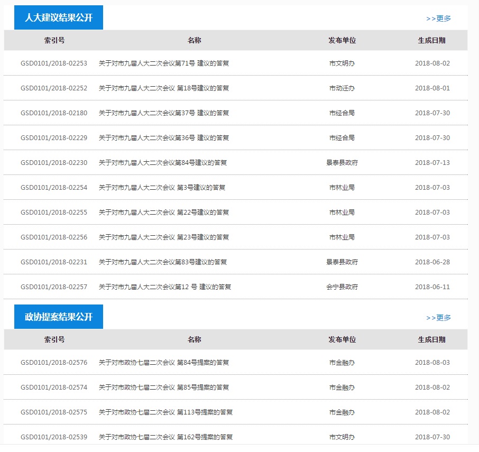The height and width of the screenshot is (452, 479).
Task: Click index number GSD0101/2018-02253
Action: coord(54,63)
